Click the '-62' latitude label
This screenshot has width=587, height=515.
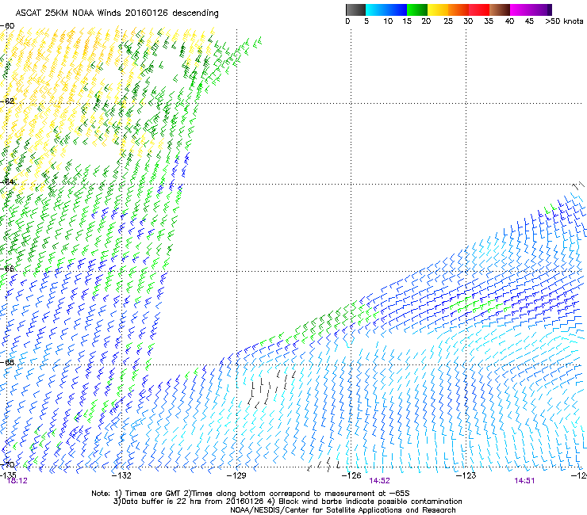click(x=7, y=101)
